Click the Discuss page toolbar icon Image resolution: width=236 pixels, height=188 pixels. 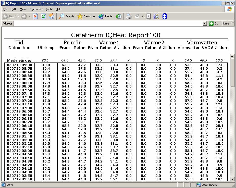click(148, 16)
